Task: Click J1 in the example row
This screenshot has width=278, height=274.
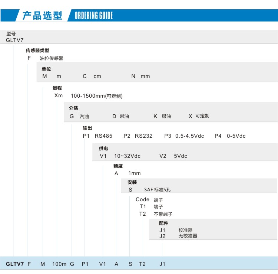Action: tap(162, 264)
